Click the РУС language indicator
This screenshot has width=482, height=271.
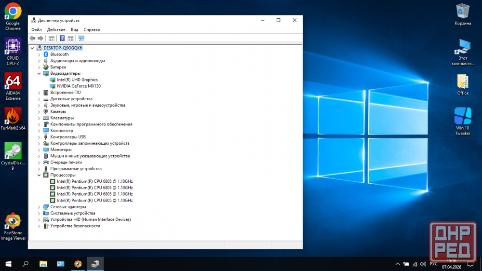click(434, 264)
